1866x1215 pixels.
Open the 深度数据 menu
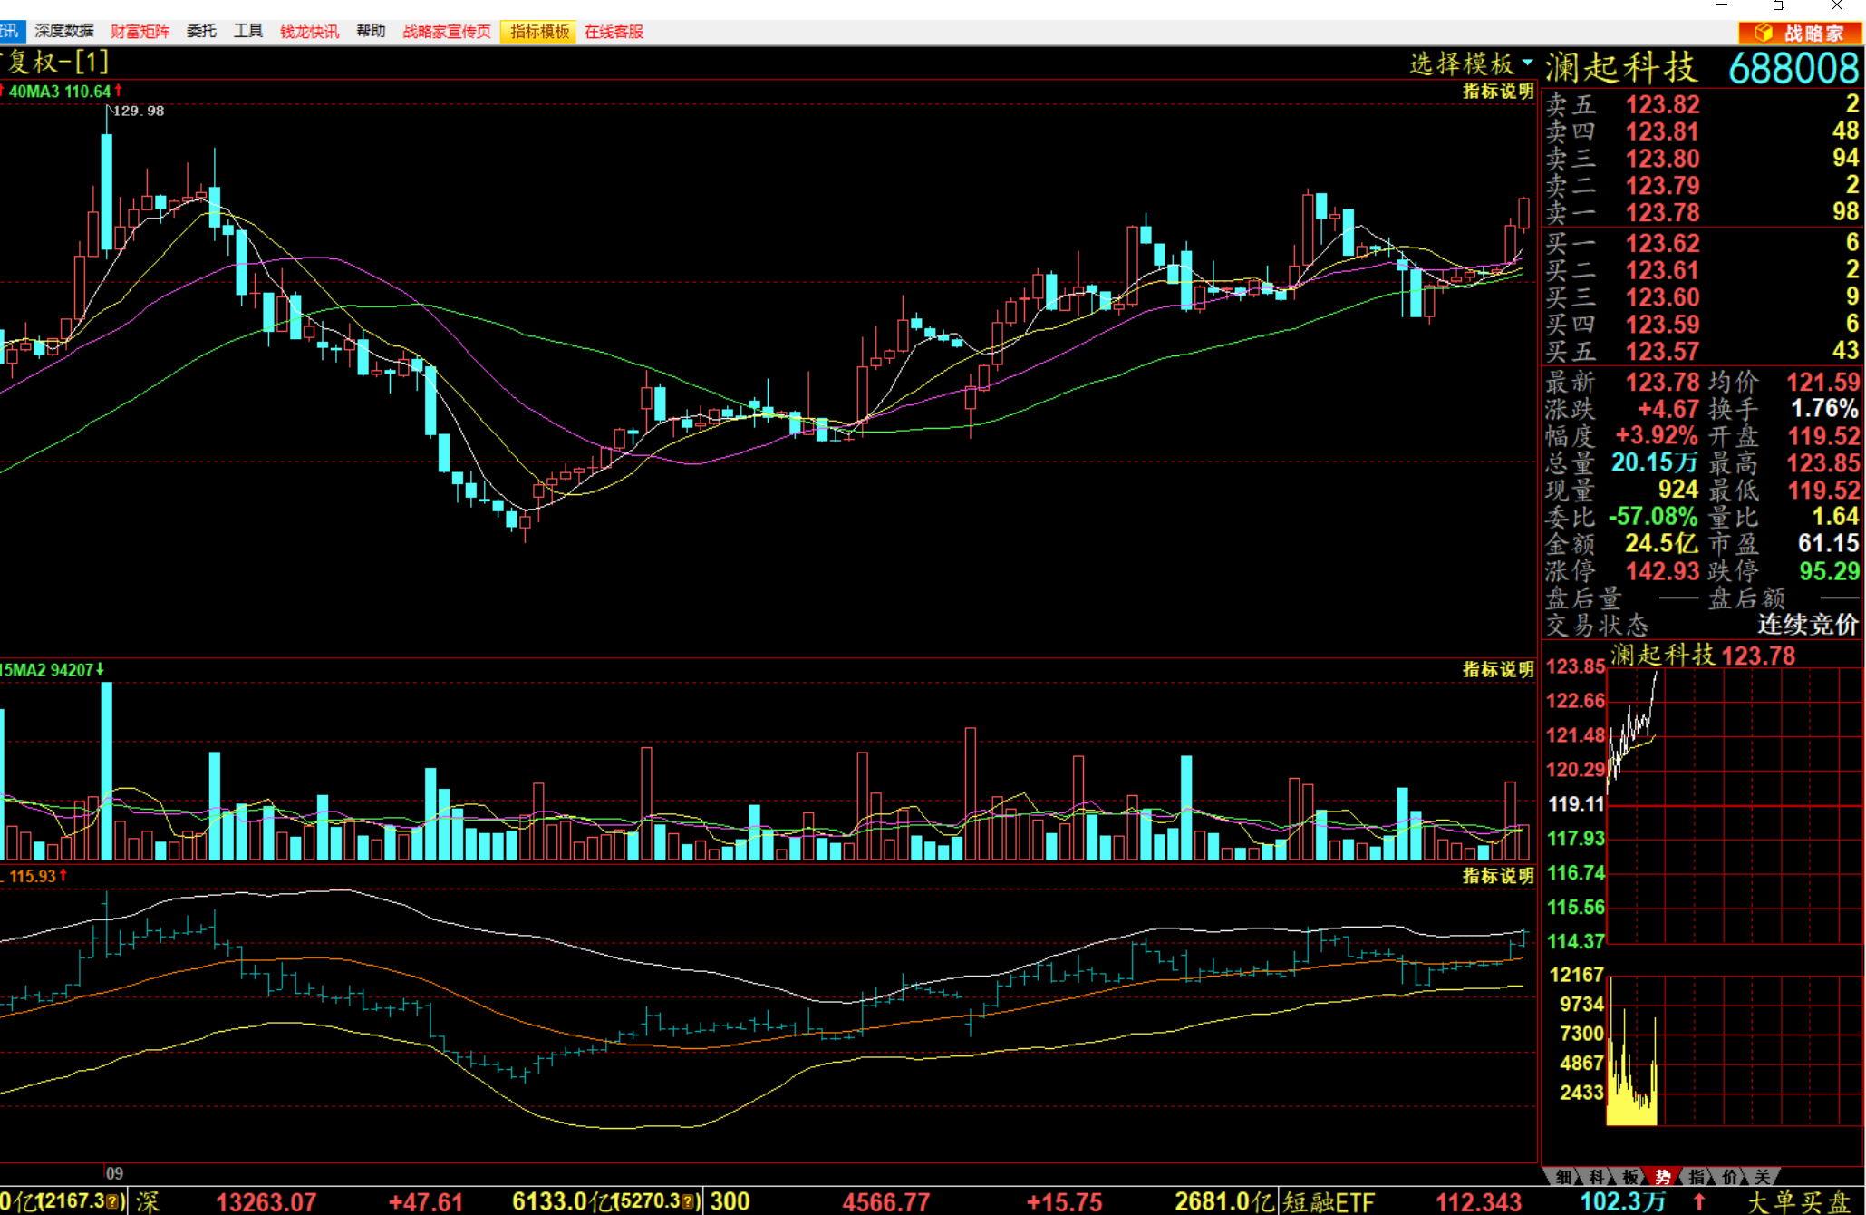[64, 32]
